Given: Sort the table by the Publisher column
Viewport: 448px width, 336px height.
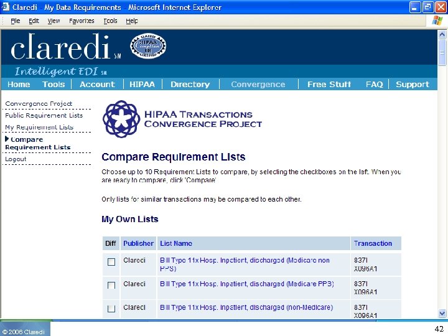Looking at the screenshot, I should 138,243.
